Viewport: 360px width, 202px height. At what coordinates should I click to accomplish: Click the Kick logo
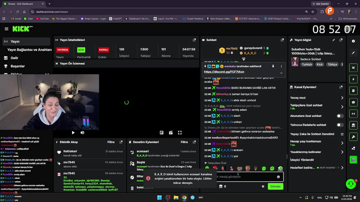click(22, 29)
